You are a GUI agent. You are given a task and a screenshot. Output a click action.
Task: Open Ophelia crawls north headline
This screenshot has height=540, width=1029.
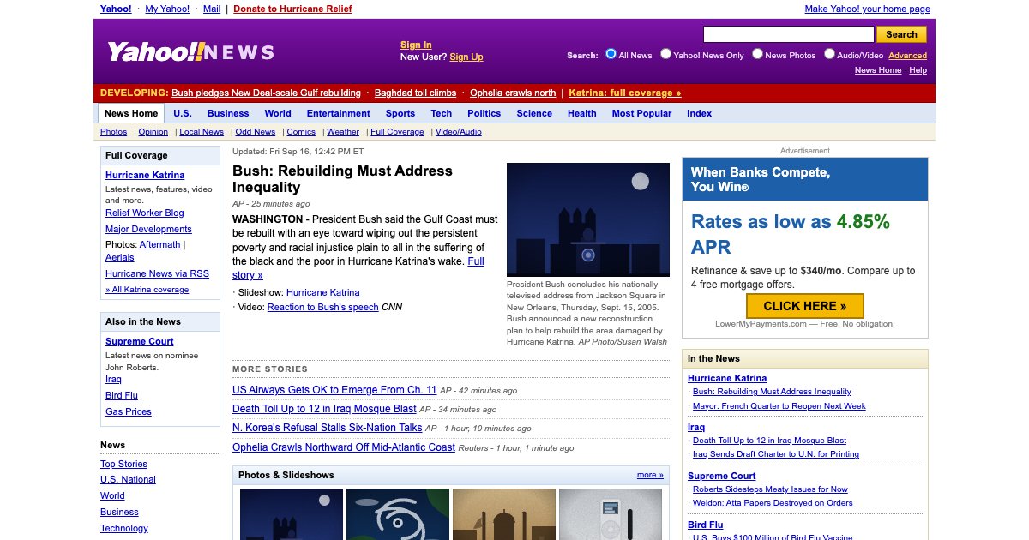click(x=513, y=93)
